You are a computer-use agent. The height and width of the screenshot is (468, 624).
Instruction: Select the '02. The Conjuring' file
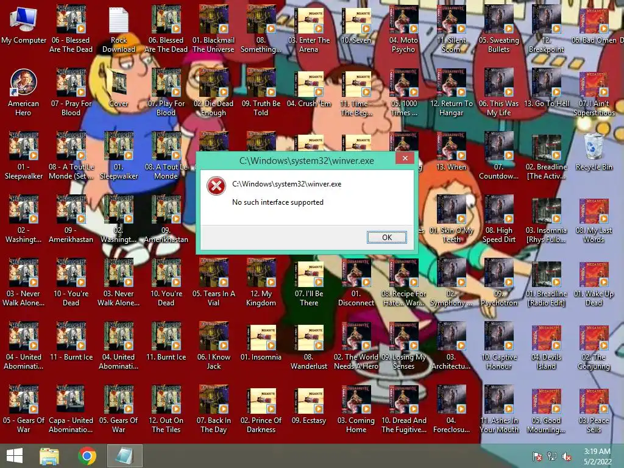[x=594, y=346]
